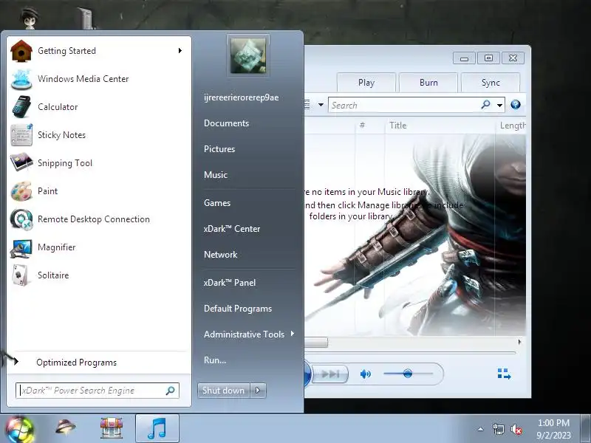Open the Pictures library
Screen dimensions: 591x443
pyautogui.click(x=219, y=149)
